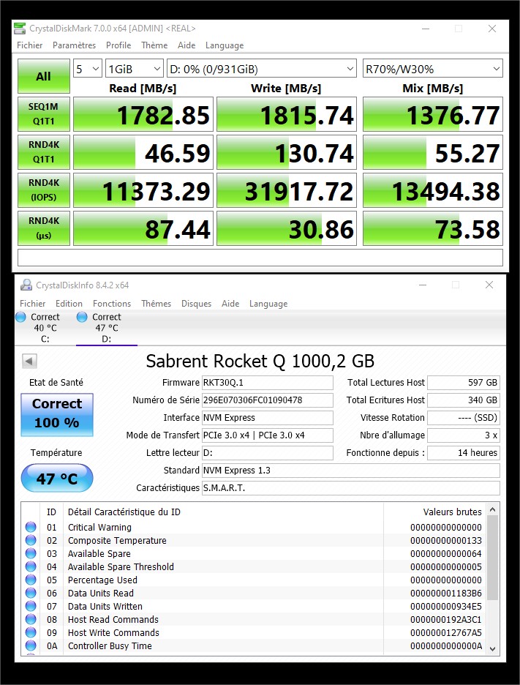Click the Interface field NVM Express
The width and height of the screenshot is (520, 685).
[x=267, y=418]
